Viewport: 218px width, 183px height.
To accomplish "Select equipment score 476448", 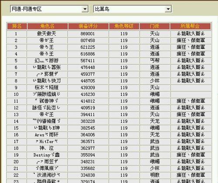I will tap(88, 68).
